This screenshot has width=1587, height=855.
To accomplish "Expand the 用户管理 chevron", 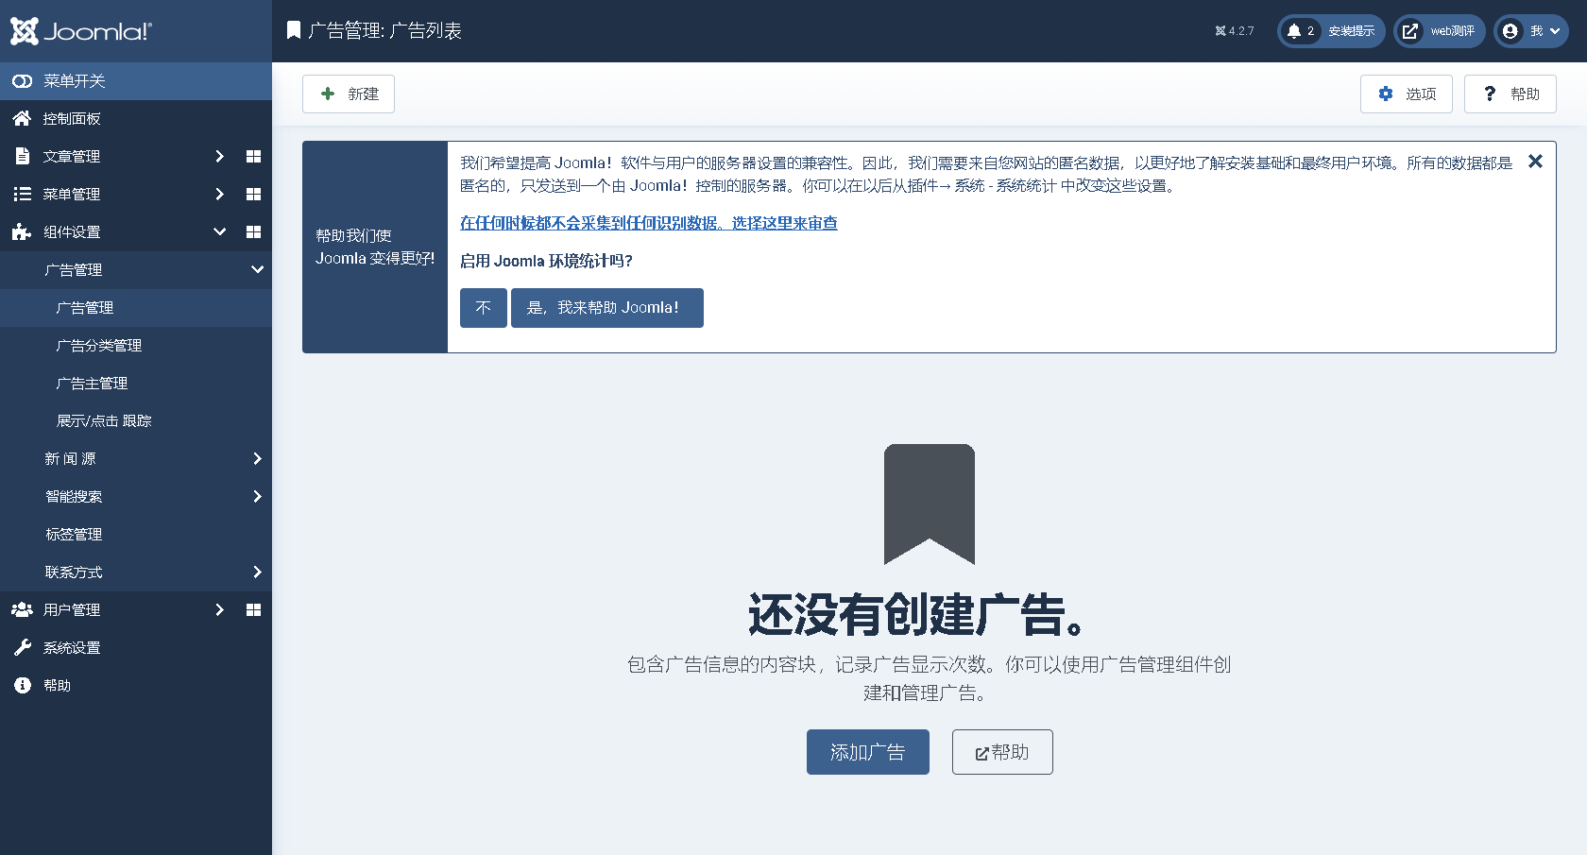I will (x=219, y=610).
